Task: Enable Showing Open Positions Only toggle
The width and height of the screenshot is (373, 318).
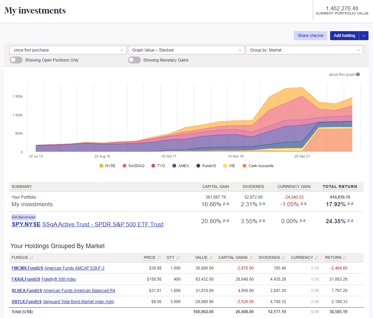Action: [x=16, y=60]
